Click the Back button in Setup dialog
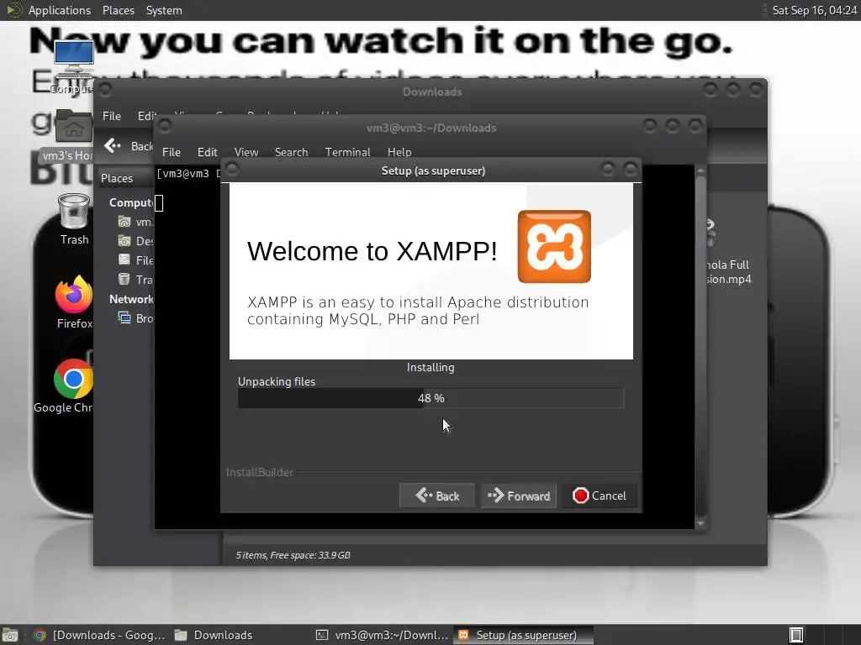The image size is (861, 645). [x=437, y=496]
